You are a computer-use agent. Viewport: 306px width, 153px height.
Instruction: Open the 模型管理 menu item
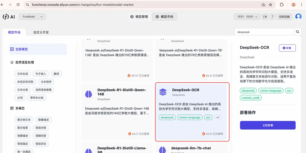pyautogui.click(x=139, y=17)
